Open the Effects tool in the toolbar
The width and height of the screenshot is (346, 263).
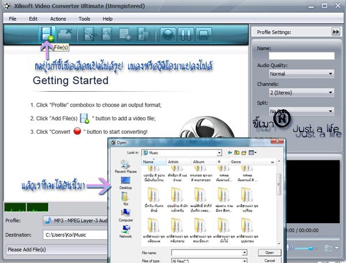coord(107,34)
